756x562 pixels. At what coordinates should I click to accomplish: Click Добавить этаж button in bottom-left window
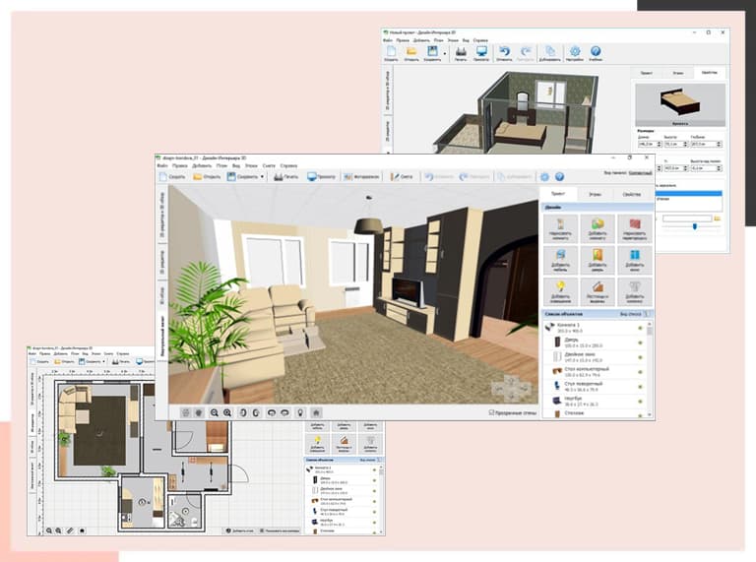239,531
